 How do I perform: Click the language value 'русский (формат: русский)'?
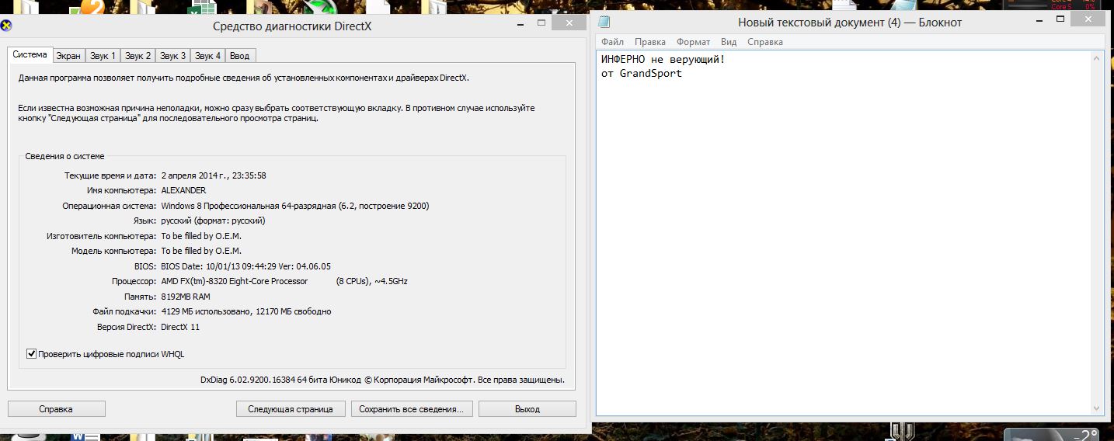point(213,220)
